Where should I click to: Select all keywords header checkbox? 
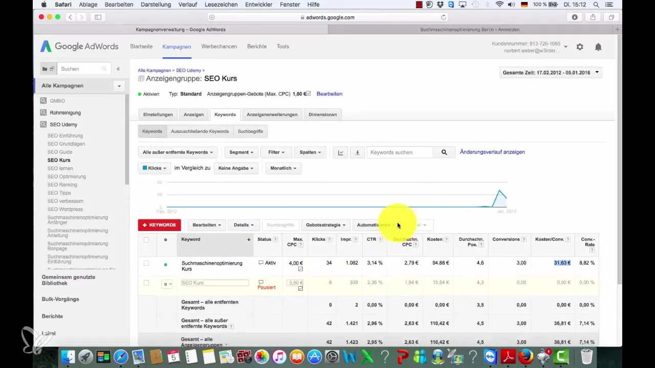coord(146,240)
